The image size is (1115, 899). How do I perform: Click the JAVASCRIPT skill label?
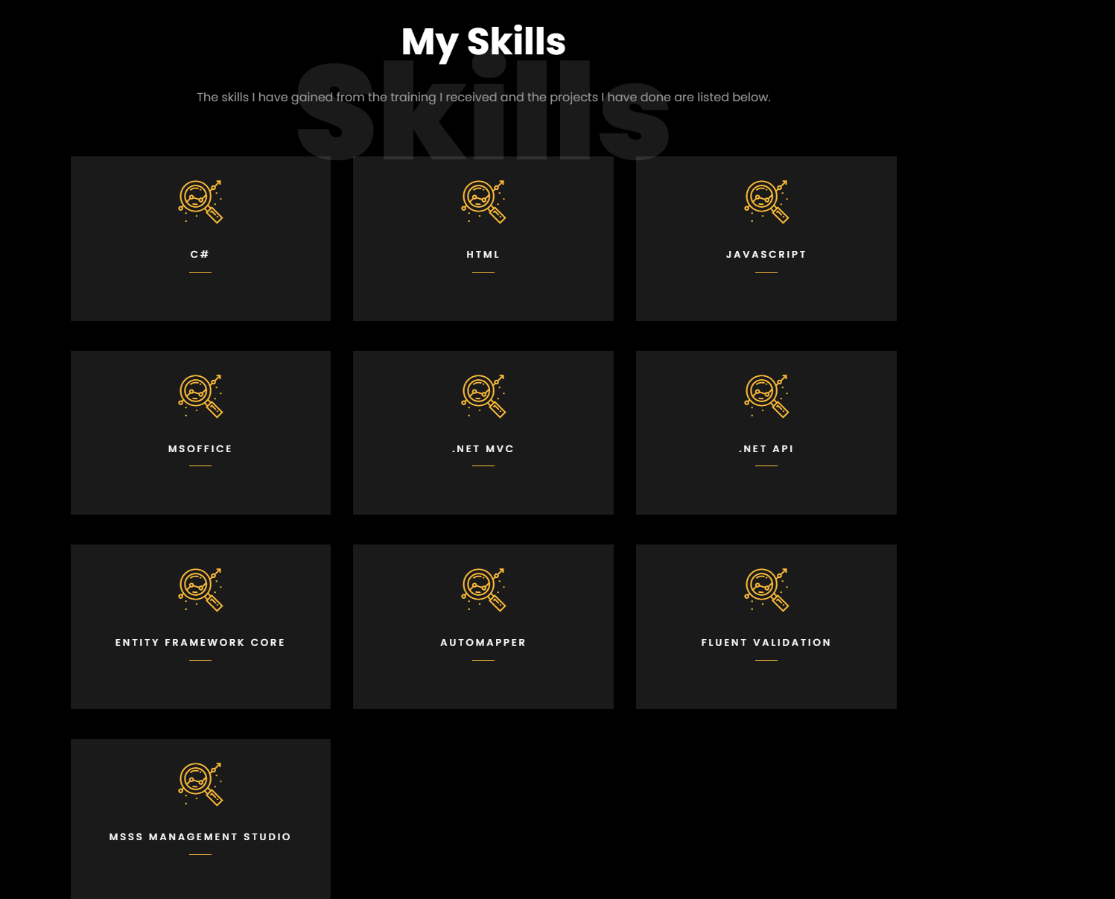click(x=766, y=254)
